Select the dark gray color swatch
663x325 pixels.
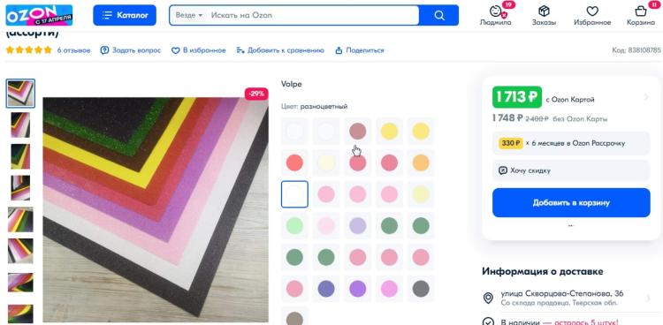421,289
